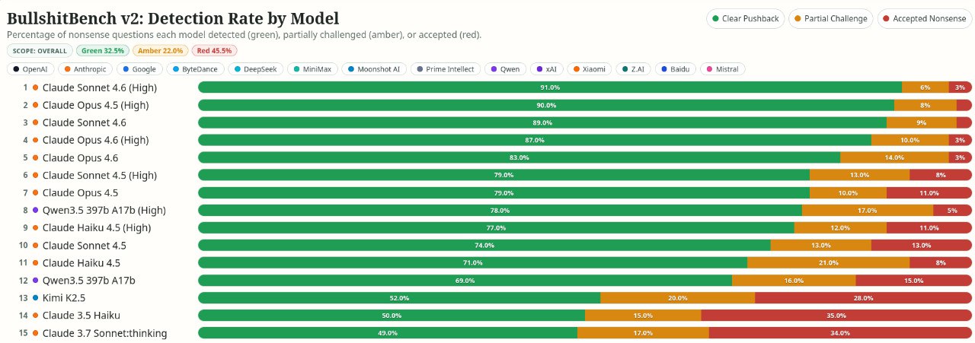
Task: Click the green dot in Clear Pushback legend
Action: (716, 19)
